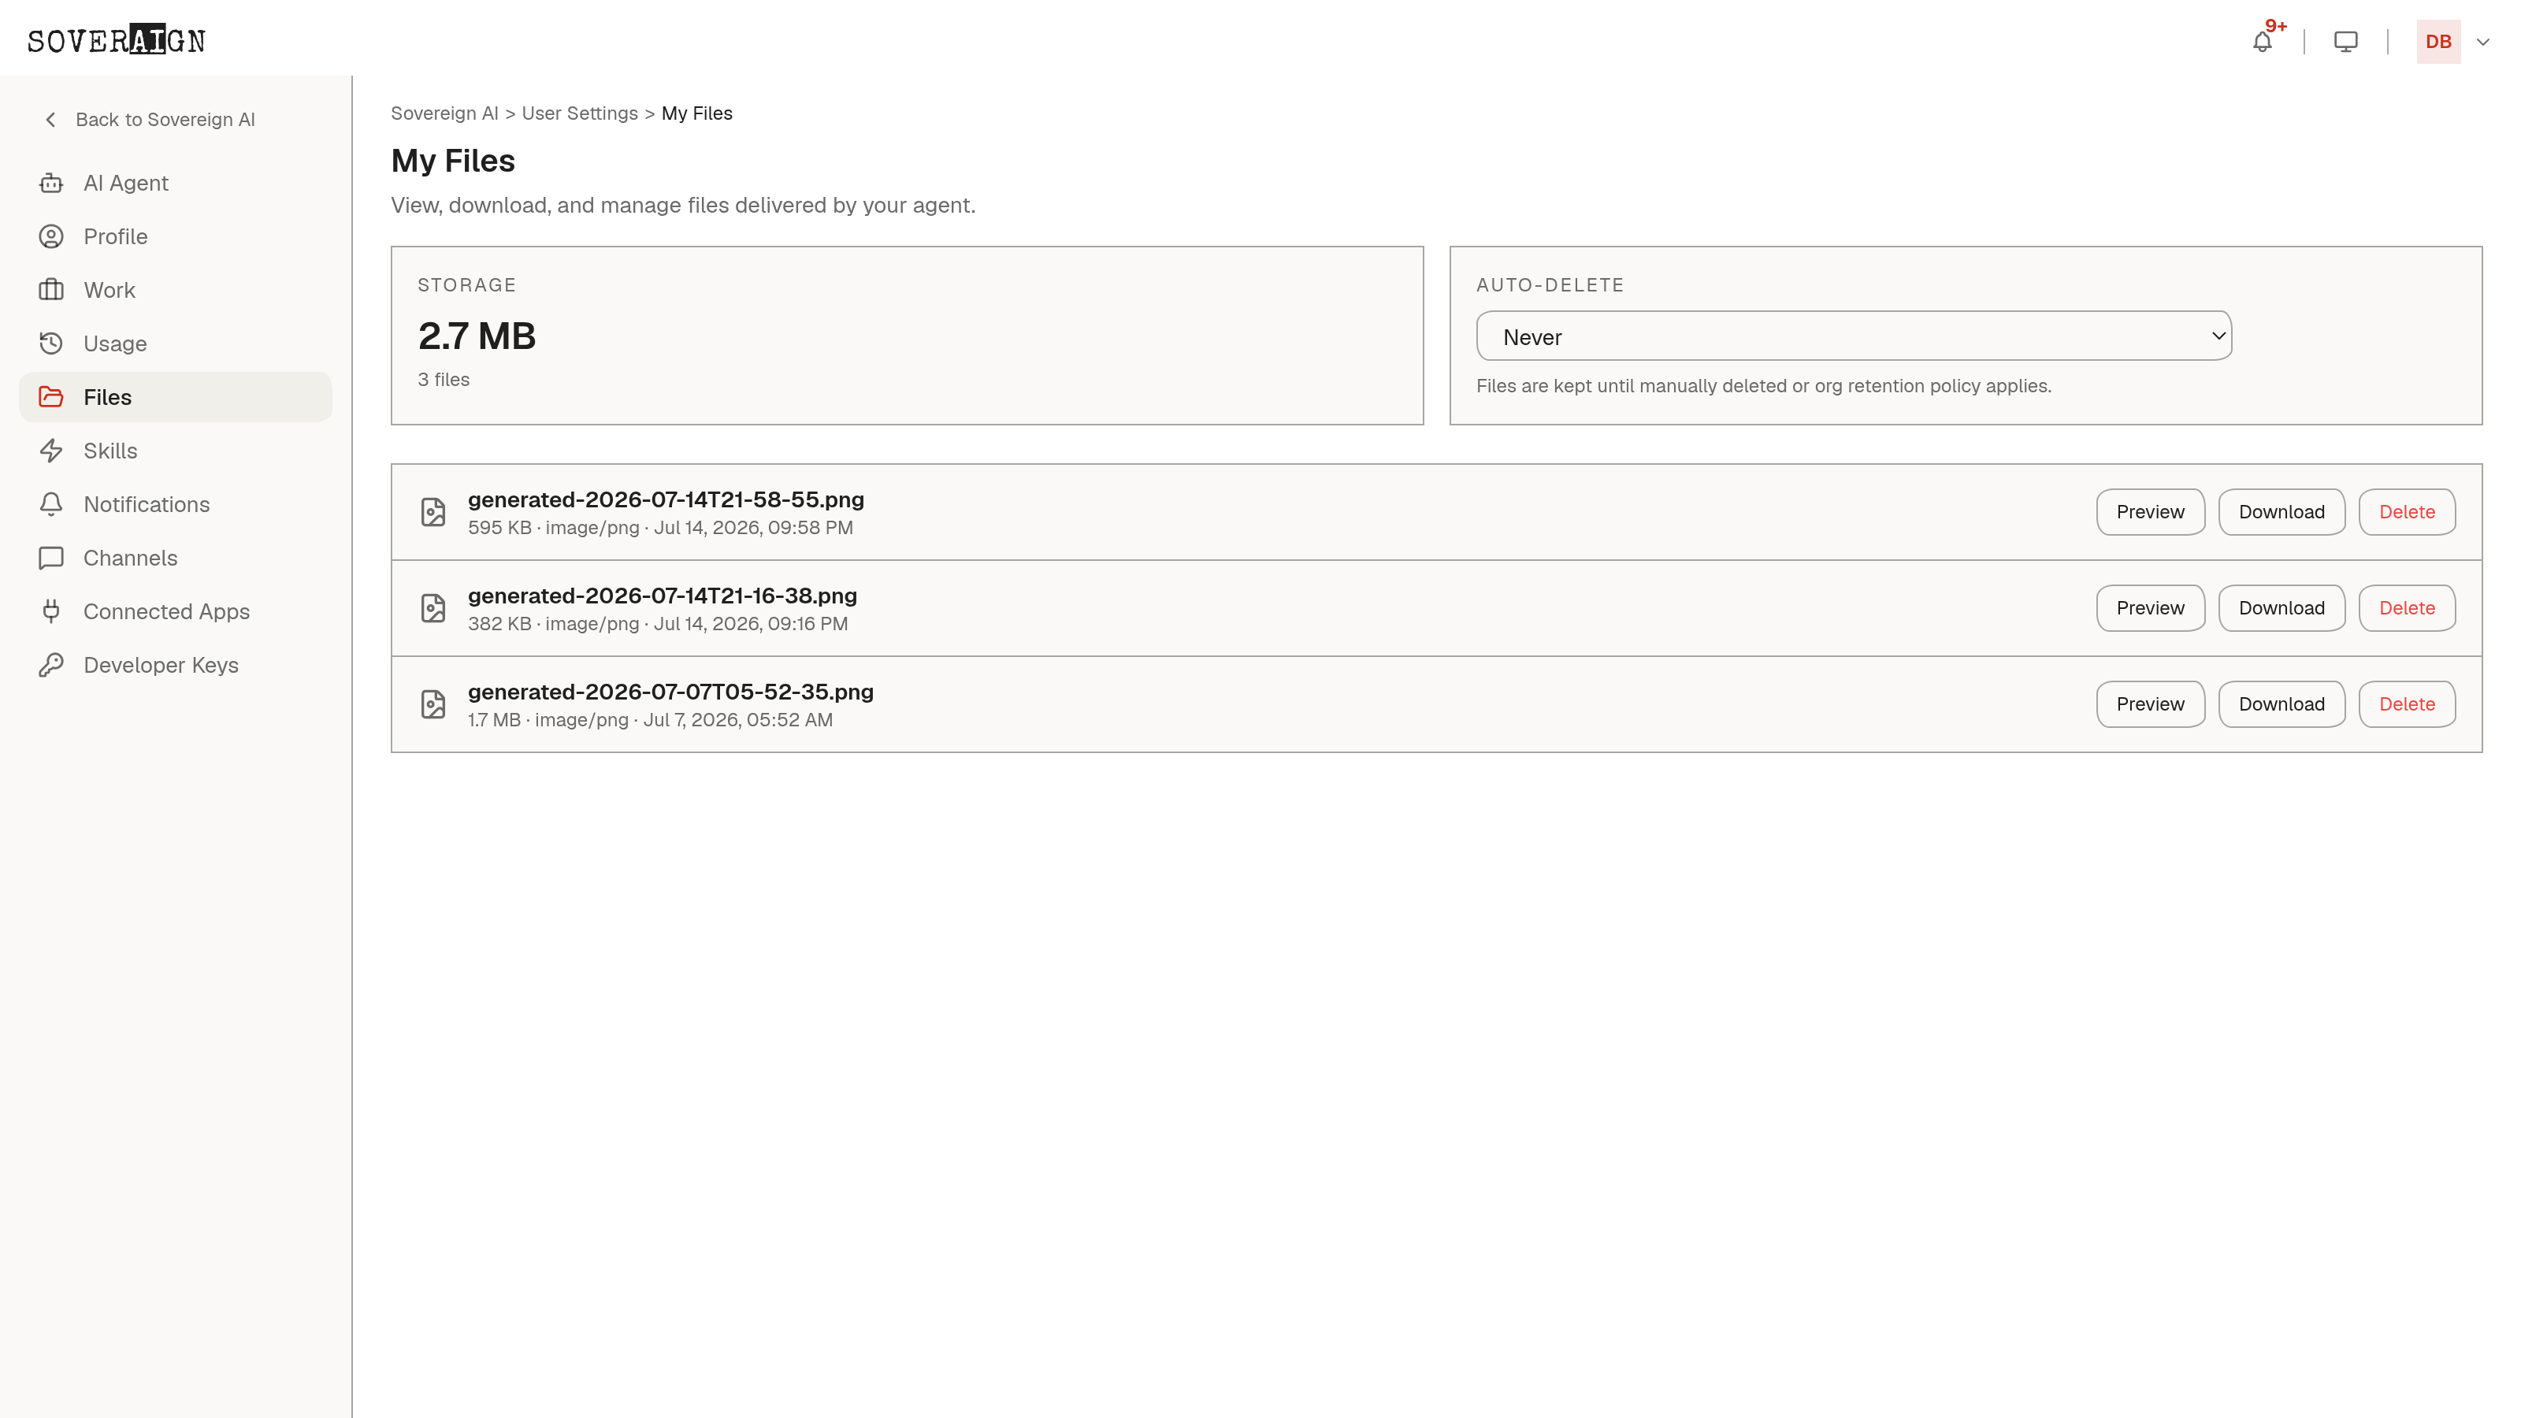Click the 9+ notification badge
This screenshot has height=1418, width=2521.
pyautogui.click(x=2275, y=27)
